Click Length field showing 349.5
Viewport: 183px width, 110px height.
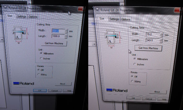[x=152, y=40]
